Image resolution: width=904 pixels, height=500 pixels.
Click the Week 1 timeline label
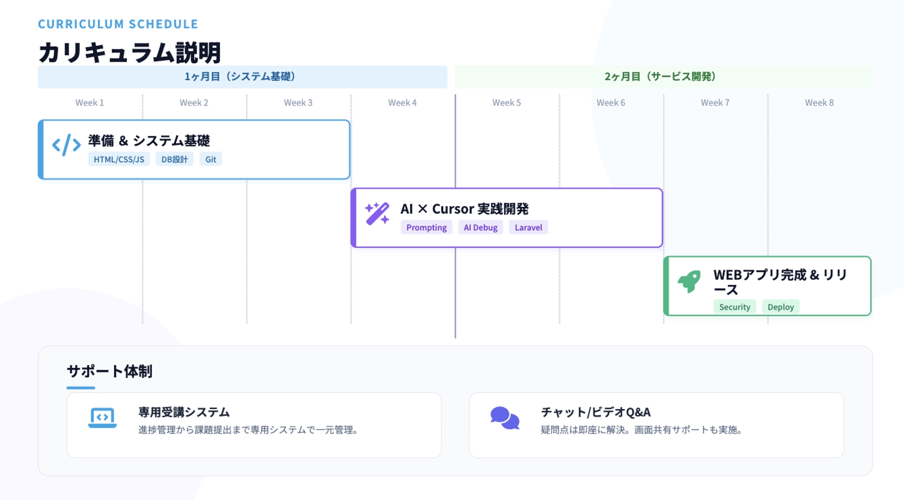coord(90,103)
